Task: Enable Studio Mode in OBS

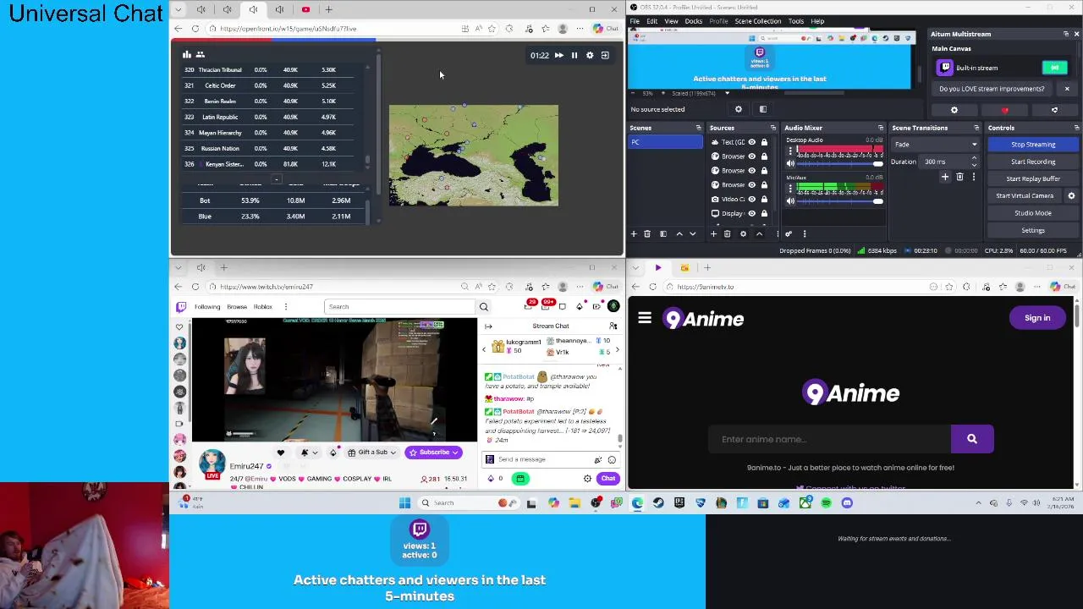Action: (1033, 213)
